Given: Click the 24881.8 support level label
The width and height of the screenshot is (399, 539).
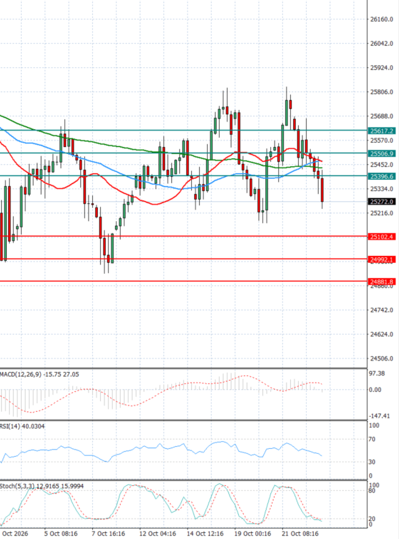Looking at the screenshot, I should point(382,282).
